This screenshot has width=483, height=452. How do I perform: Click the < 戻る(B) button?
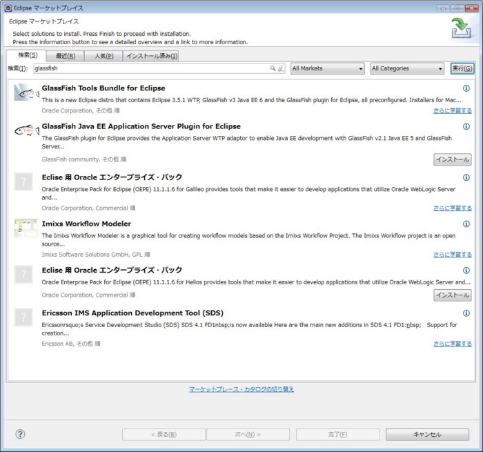[164, 435]
